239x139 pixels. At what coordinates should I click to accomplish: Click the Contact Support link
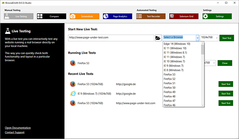click(x=15, y=132)
